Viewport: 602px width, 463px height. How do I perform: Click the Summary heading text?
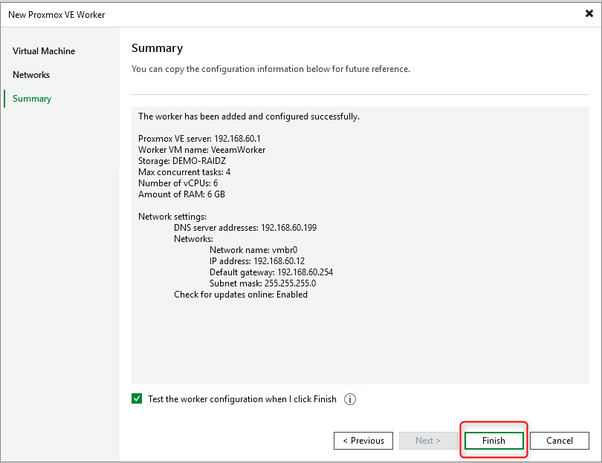pyautogui.click(x=157, y=47)
